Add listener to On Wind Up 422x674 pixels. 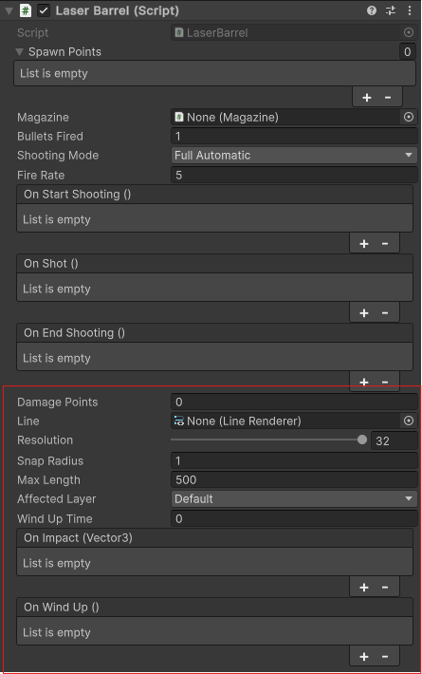click(x=364, y=657)
